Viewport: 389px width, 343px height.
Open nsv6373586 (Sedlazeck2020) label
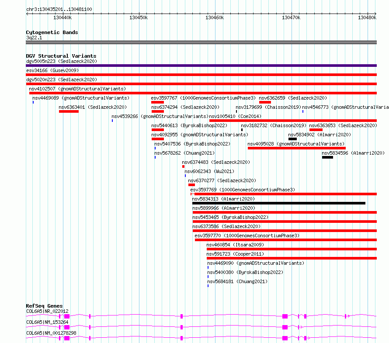(226, 226)
